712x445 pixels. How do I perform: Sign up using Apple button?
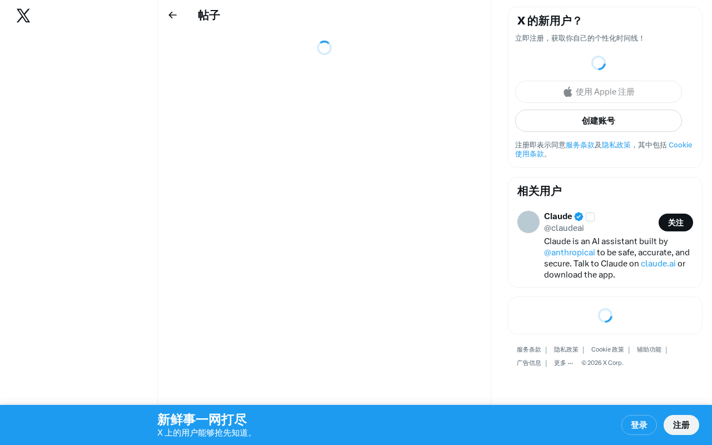coord(599,92)
